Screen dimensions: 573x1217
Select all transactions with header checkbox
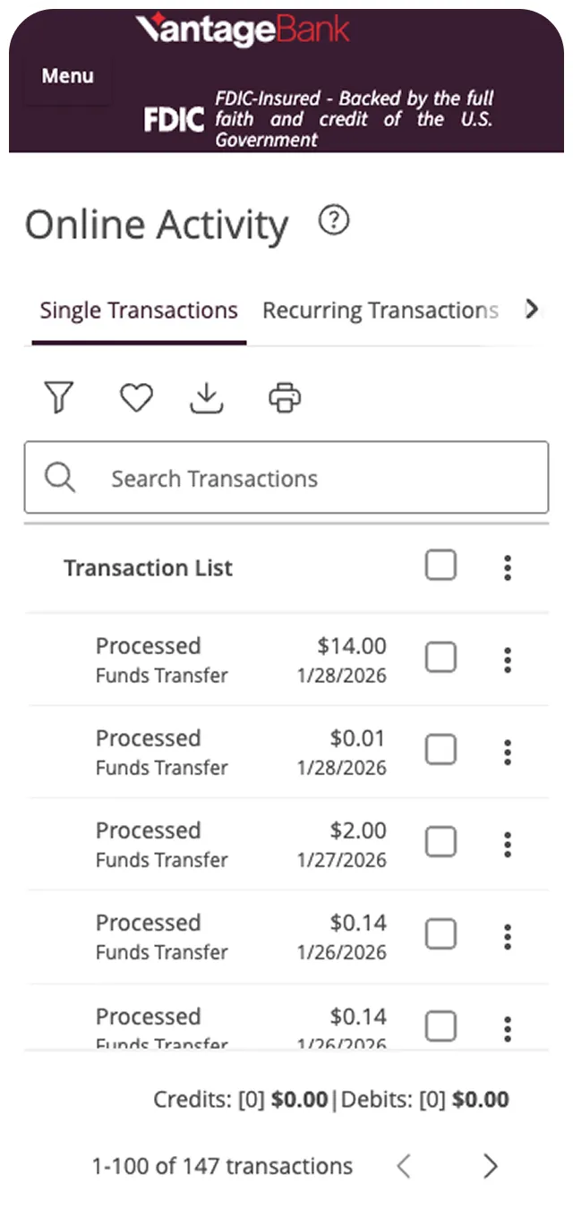pyautogui.click(x=440, y=566)
